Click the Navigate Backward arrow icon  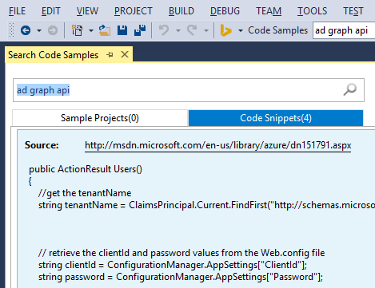pyautogui.click(x=26, y=30)
